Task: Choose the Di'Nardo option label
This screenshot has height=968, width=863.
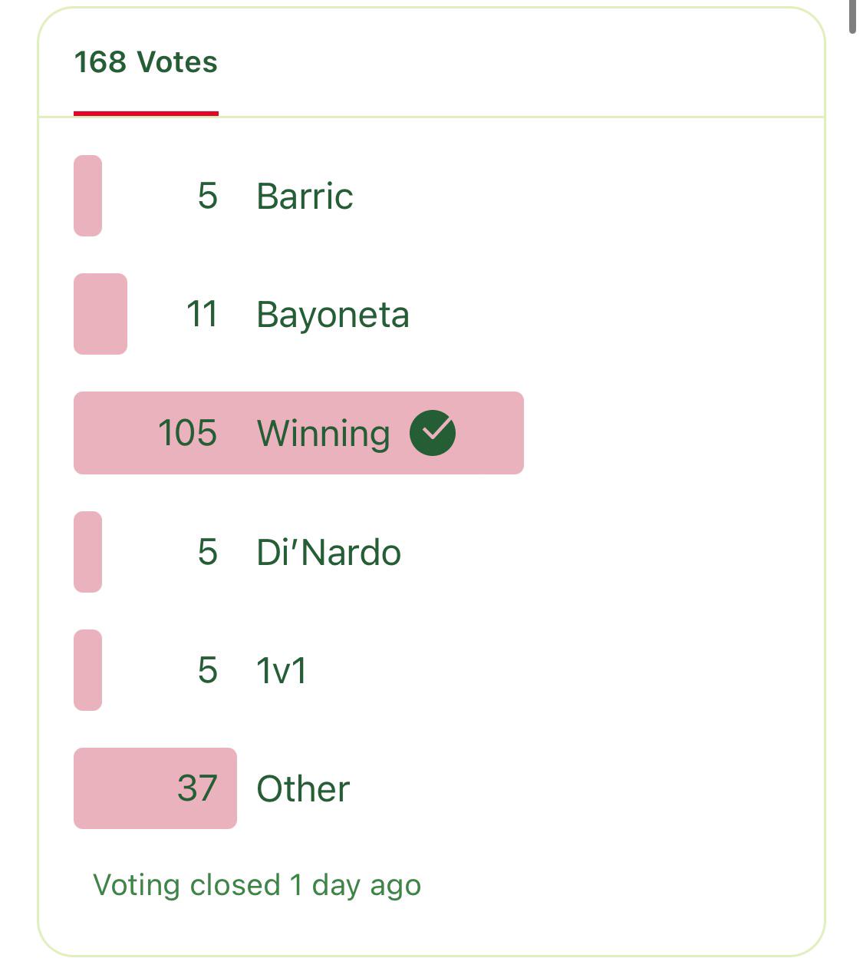Action: (328, 553)
